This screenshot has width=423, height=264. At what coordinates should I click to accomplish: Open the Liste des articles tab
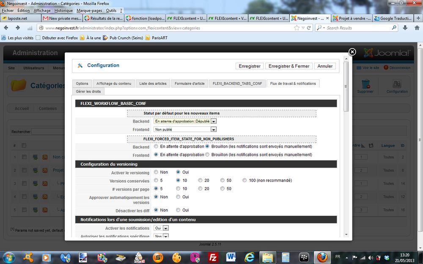tap(153, 84)
